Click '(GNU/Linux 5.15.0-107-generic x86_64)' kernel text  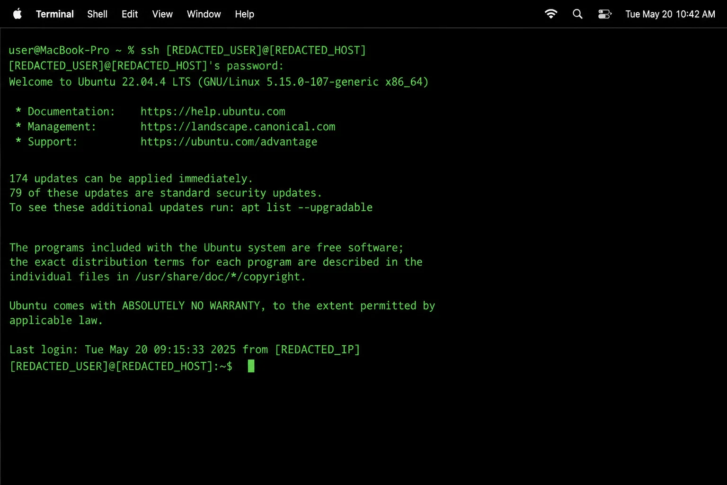click(313, 82)
